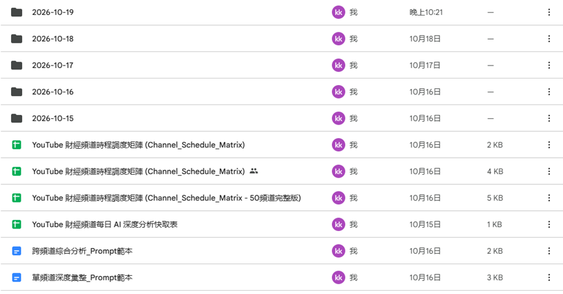Click the kk owner avatar on the 單頻道深度彙整 row
This screenshot has height=294, width=563.
(x=338, y=277)
